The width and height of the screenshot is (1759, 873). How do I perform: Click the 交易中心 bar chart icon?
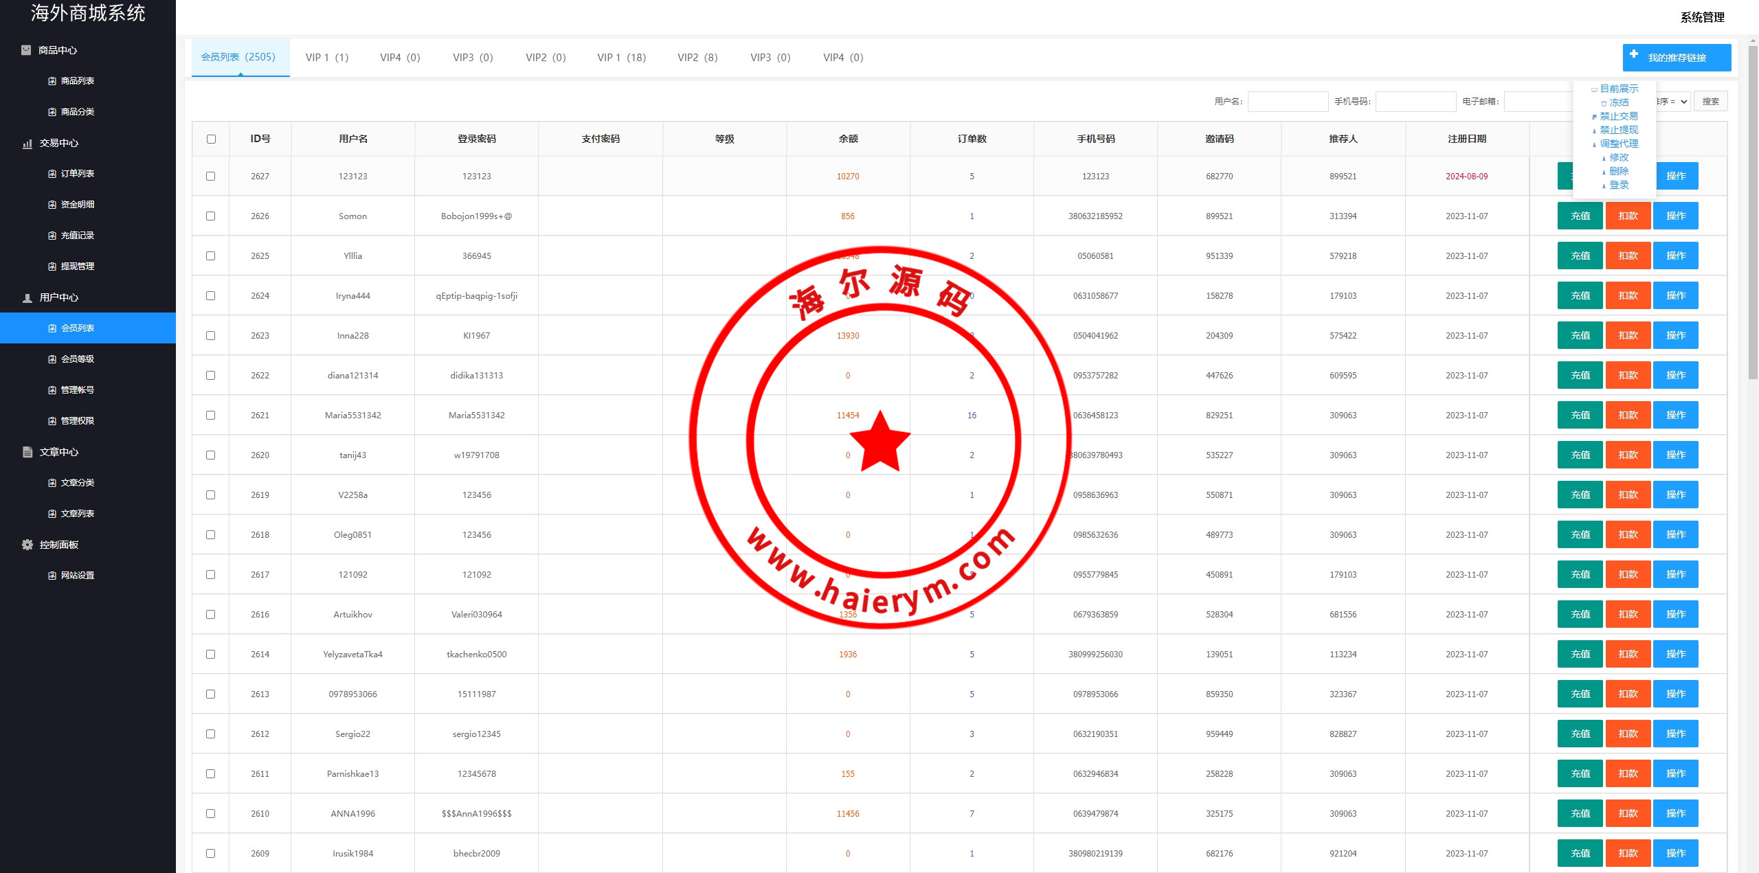27,144
